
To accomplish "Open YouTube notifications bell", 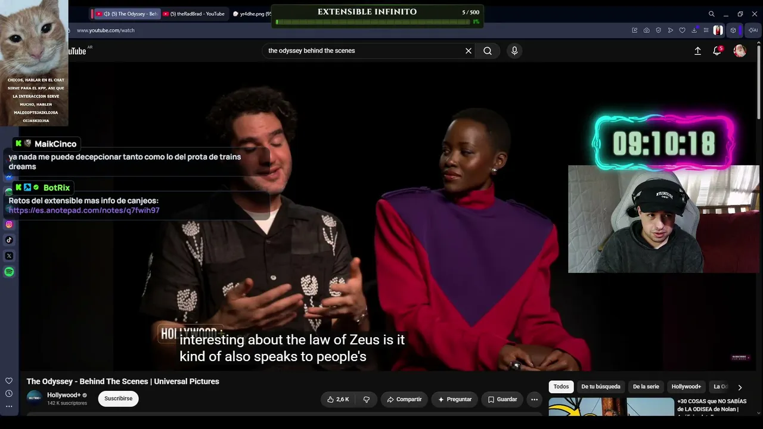I will point(717,51).
